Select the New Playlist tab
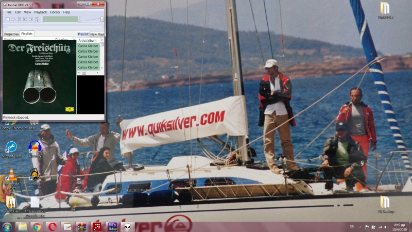The height and width of the screenshot is (232, 412). click(x=97, y=34)
